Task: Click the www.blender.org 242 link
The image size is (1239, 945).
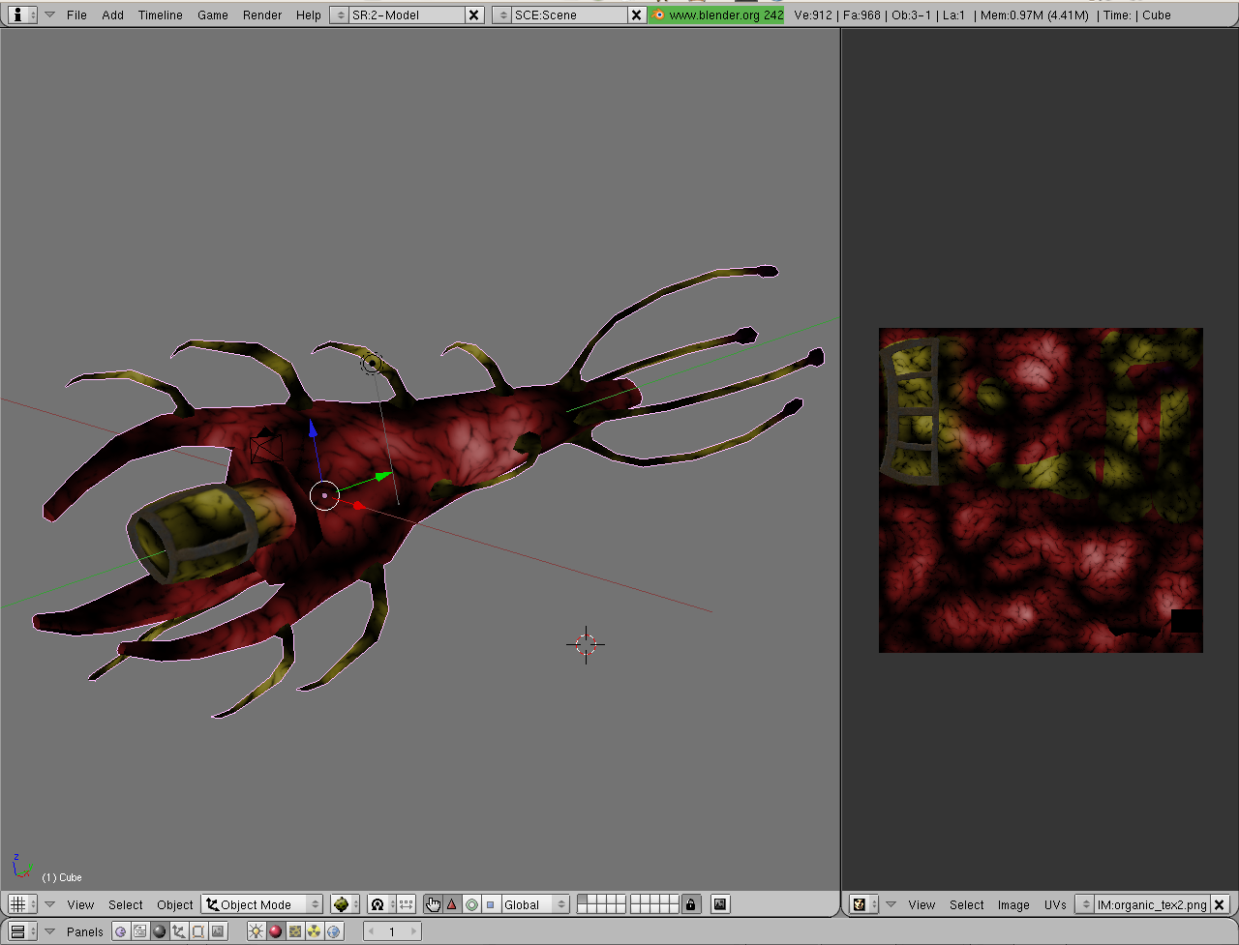Action: pos(717,15)
